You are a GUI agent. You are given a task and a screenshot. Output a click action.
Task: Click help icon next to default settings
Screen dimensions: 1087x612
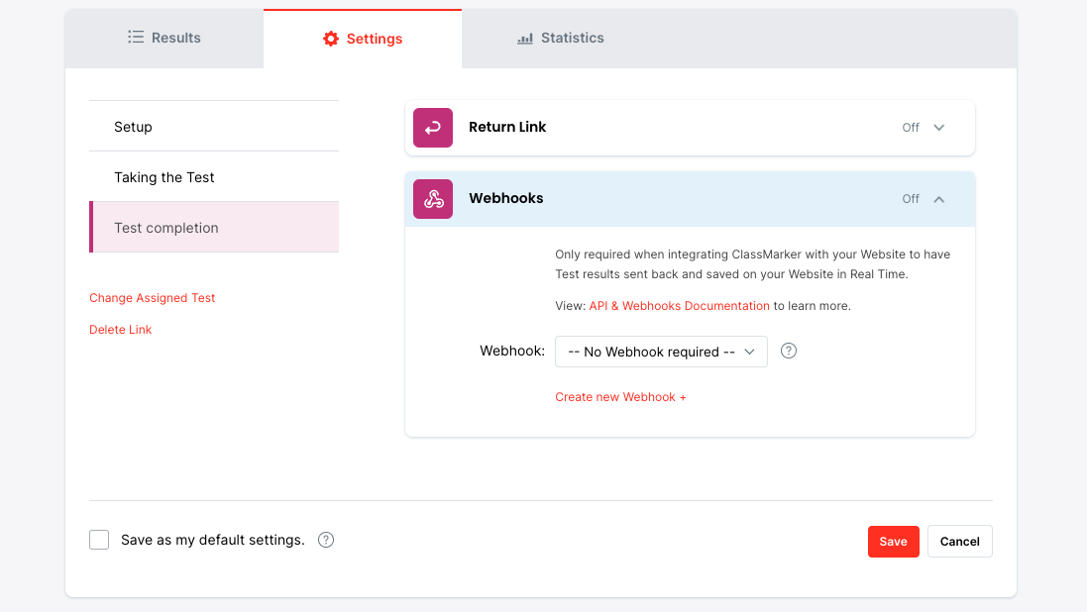point(326,540)
